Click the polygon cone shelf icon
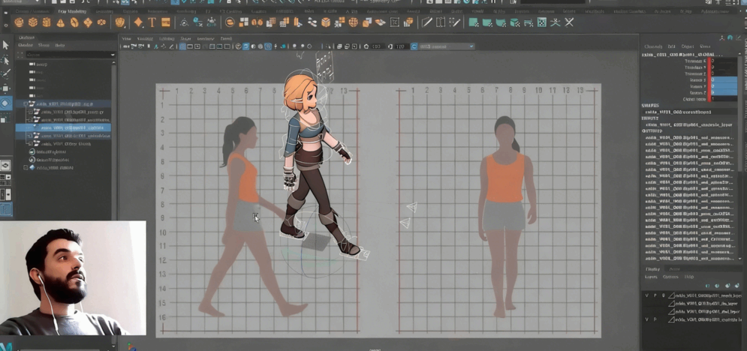Viewport: 747px width, 351px height. click(x=61, y=22)
